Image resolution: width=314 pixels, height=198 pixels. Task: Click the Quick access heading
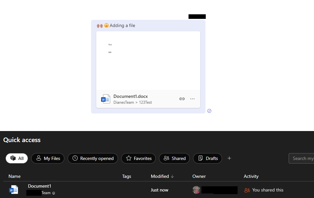click(22, 140)
